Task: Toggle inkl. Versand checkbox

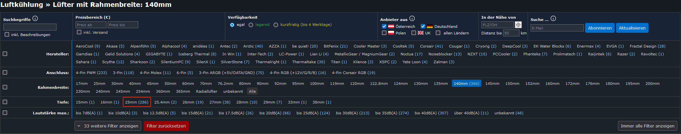Action: 79,32
